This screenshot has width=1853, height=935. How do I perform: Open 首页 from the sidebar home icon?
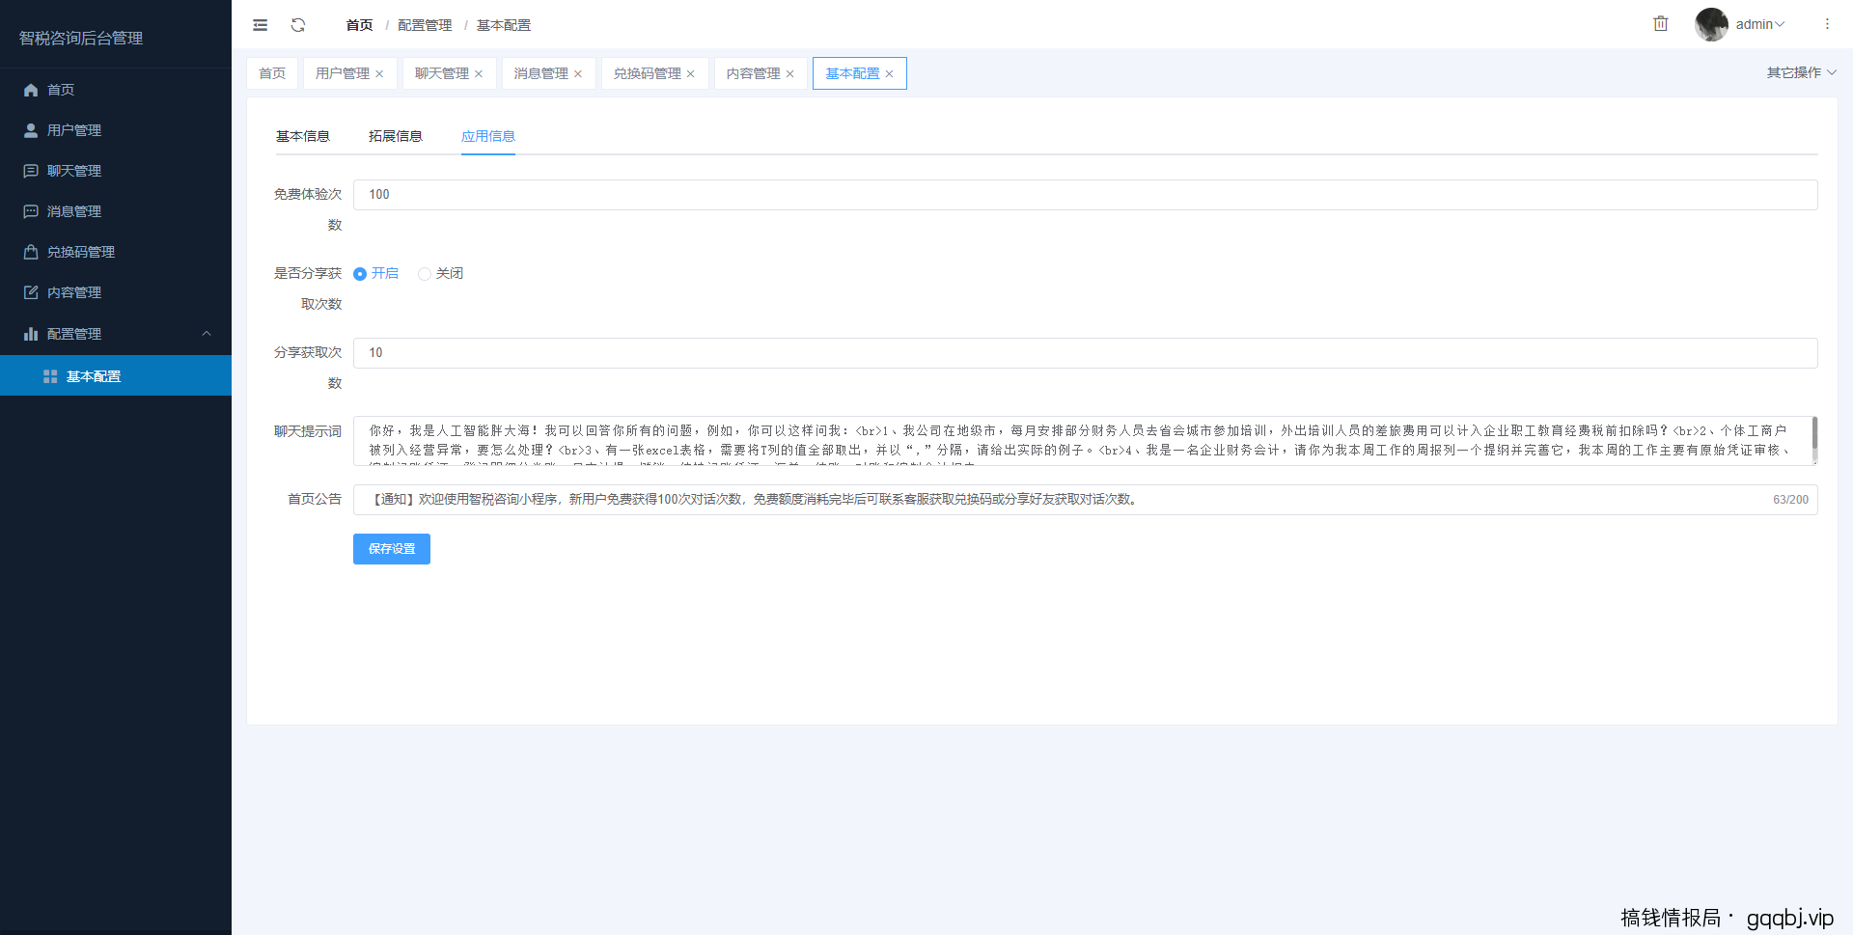[31, 90]
